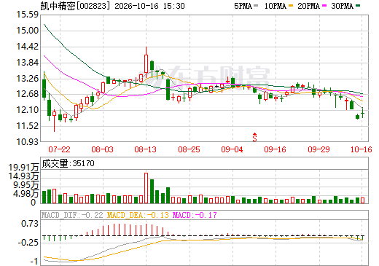Click the 14.42 price axis label
Viewport: 379px width, 266px height.
(28, 47)
